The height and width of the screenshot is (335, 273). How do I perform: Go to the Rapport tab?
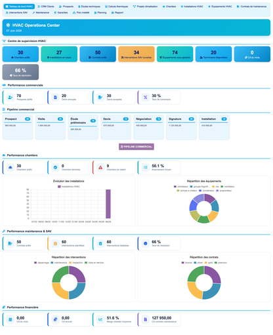tap(117, 12)
